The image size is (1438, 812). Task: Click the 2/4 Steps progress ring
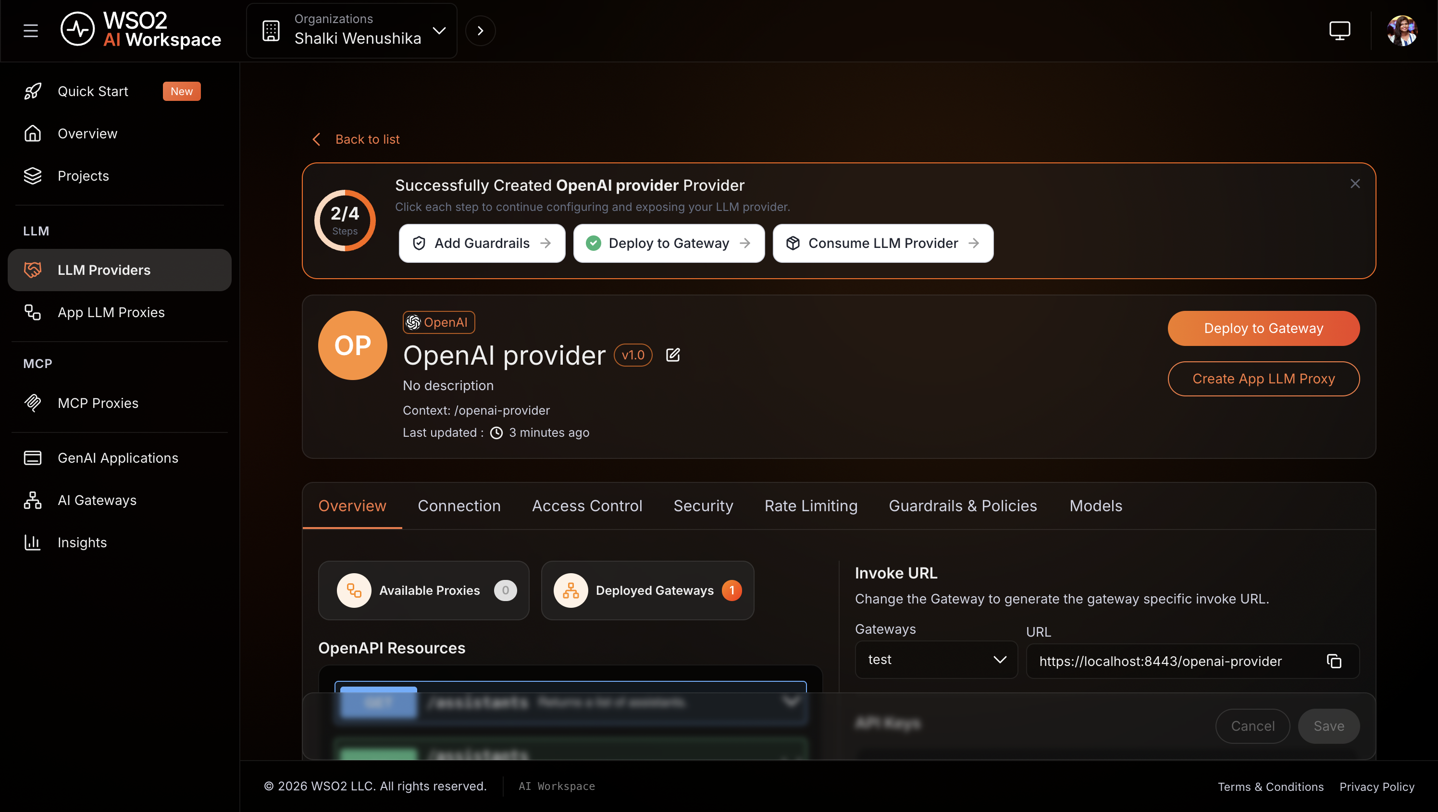345,221
